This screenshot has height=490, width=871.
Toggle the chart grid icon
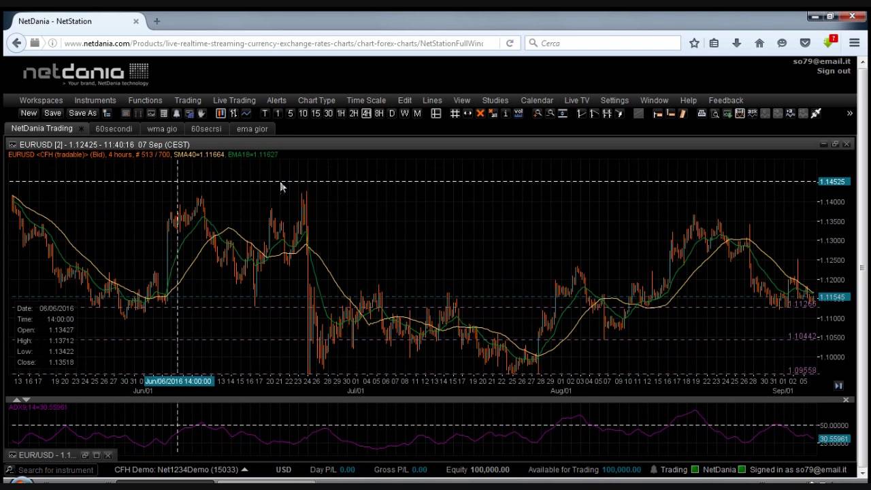coord(455,113)
